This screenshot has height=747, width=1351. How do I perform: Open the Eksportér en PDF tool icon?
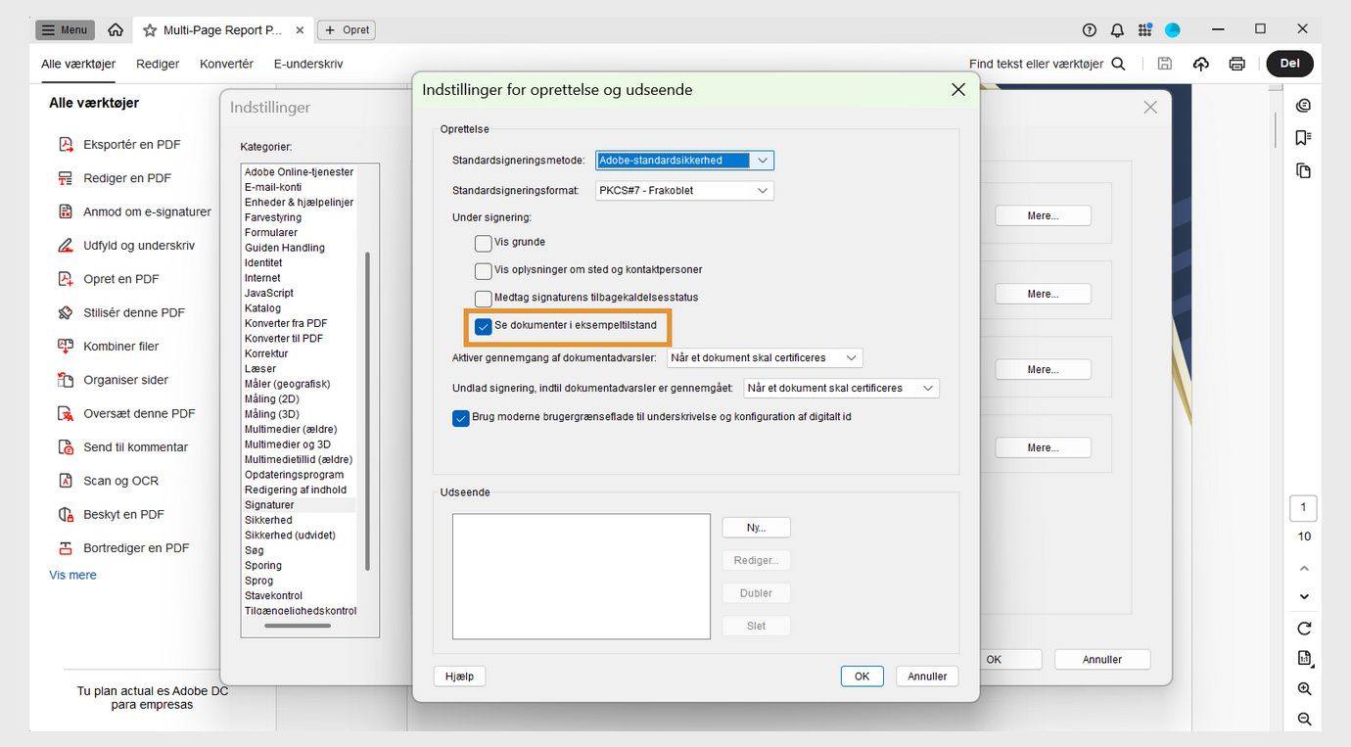pyautogui.click(x=66, y=145)
